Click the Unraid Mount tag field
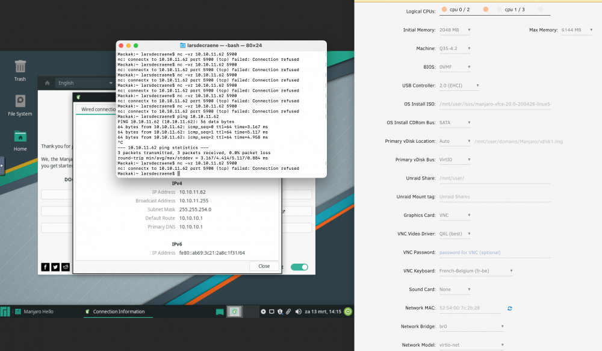The height and width of the screenshot is (351, 602). [495, 197]
